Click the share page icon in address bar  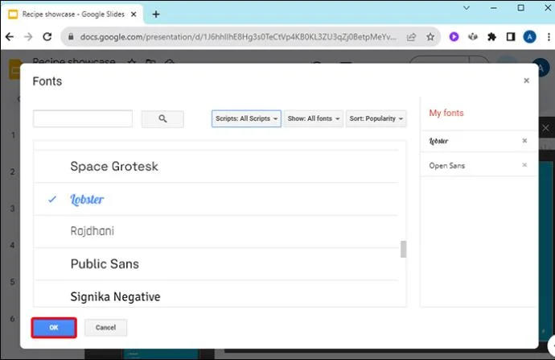pyautogui.click(x=411, y=37)
